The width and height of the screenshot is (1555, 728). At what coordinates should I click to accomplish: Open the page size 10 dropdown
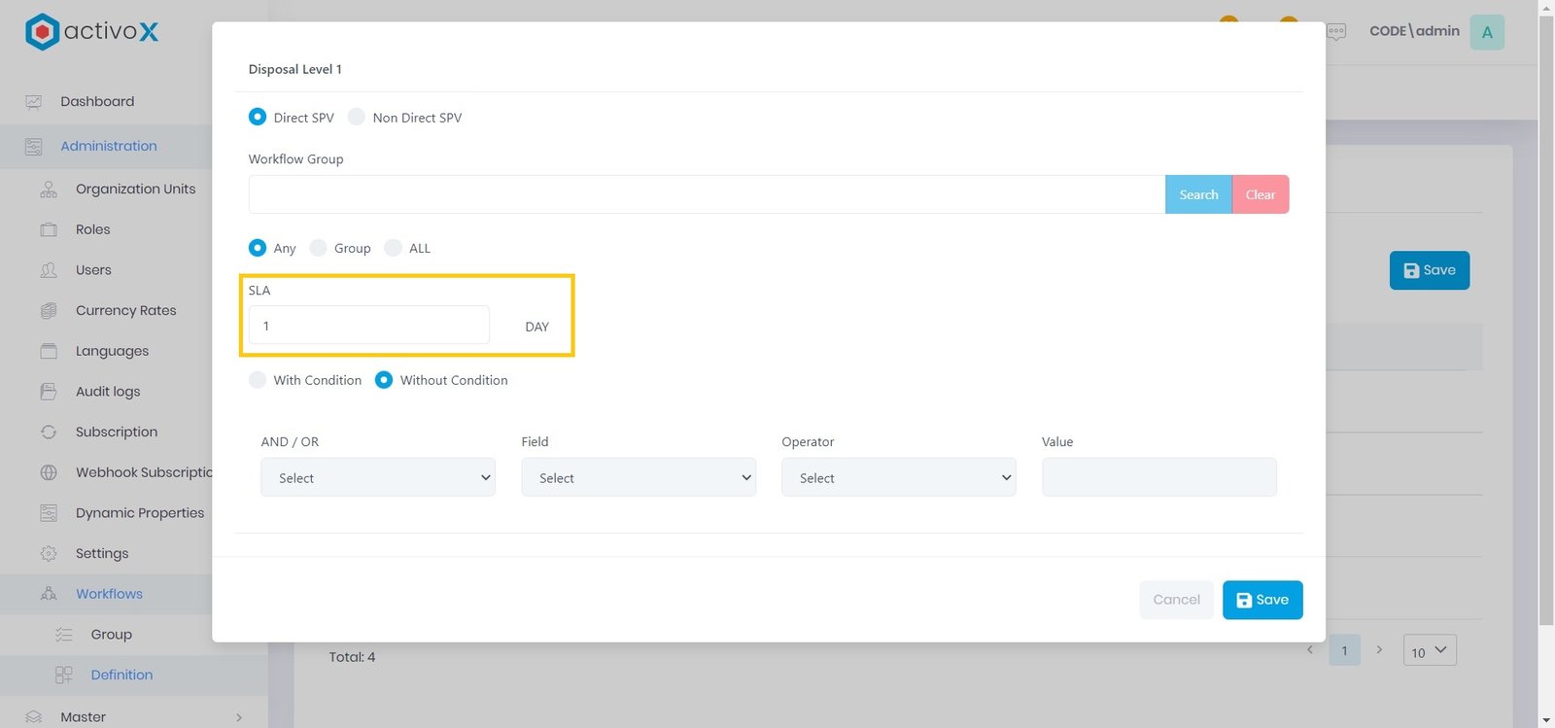pos(1430,650)
